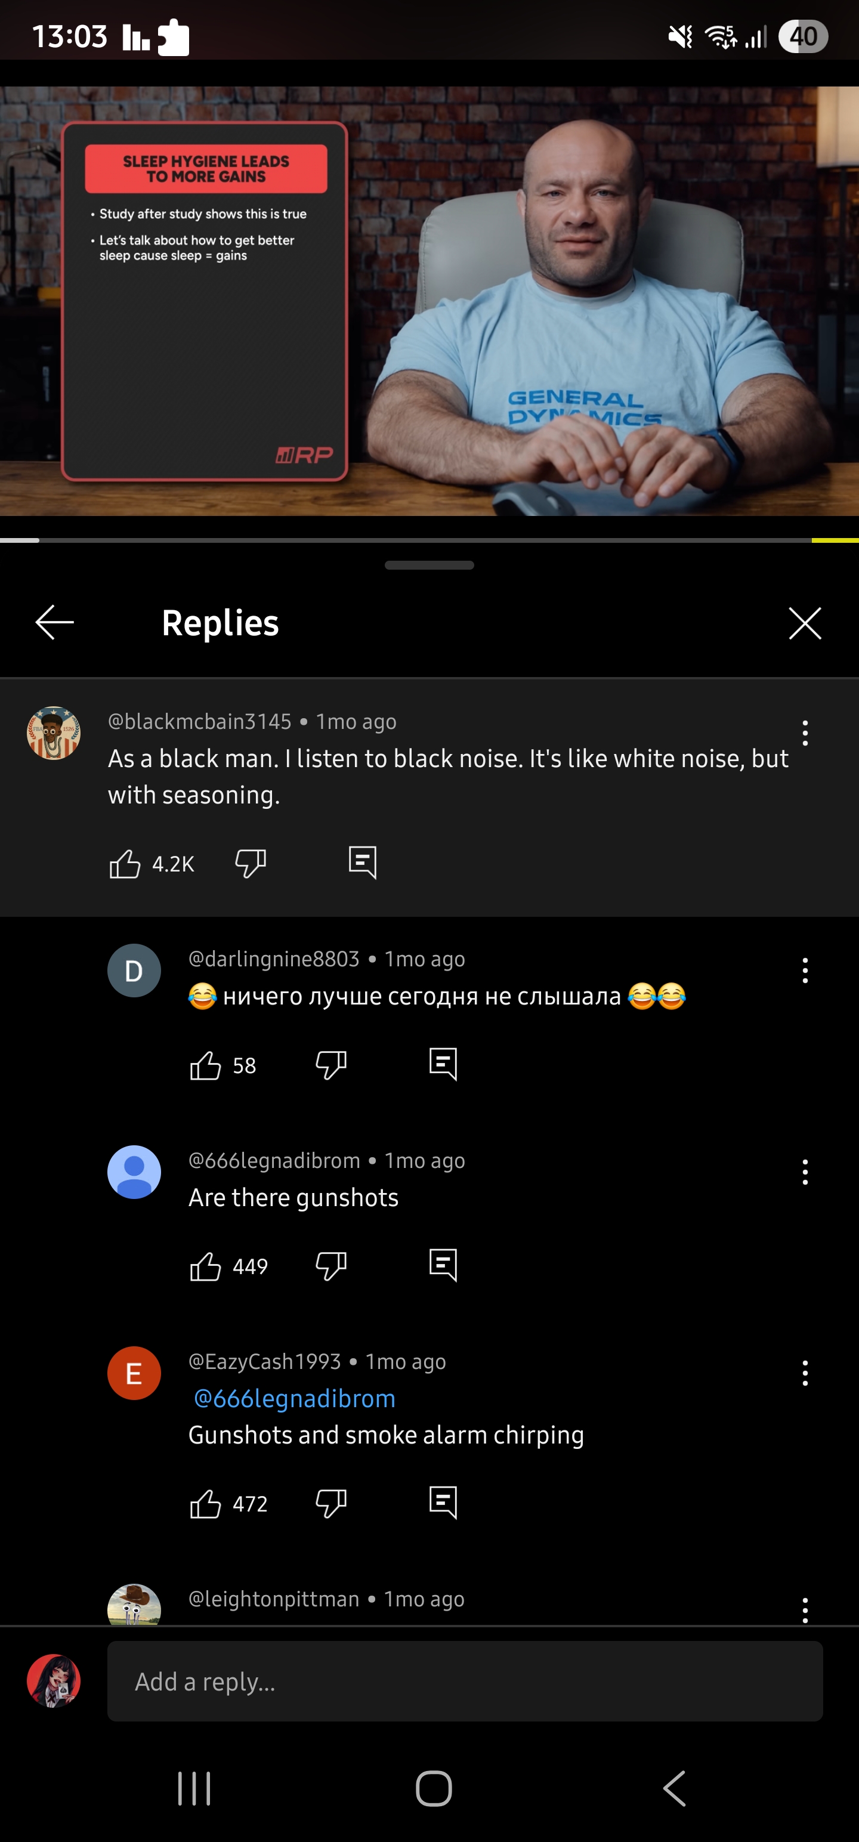Open options menu for @blackmcbain3145 comment

coord(805,733)
